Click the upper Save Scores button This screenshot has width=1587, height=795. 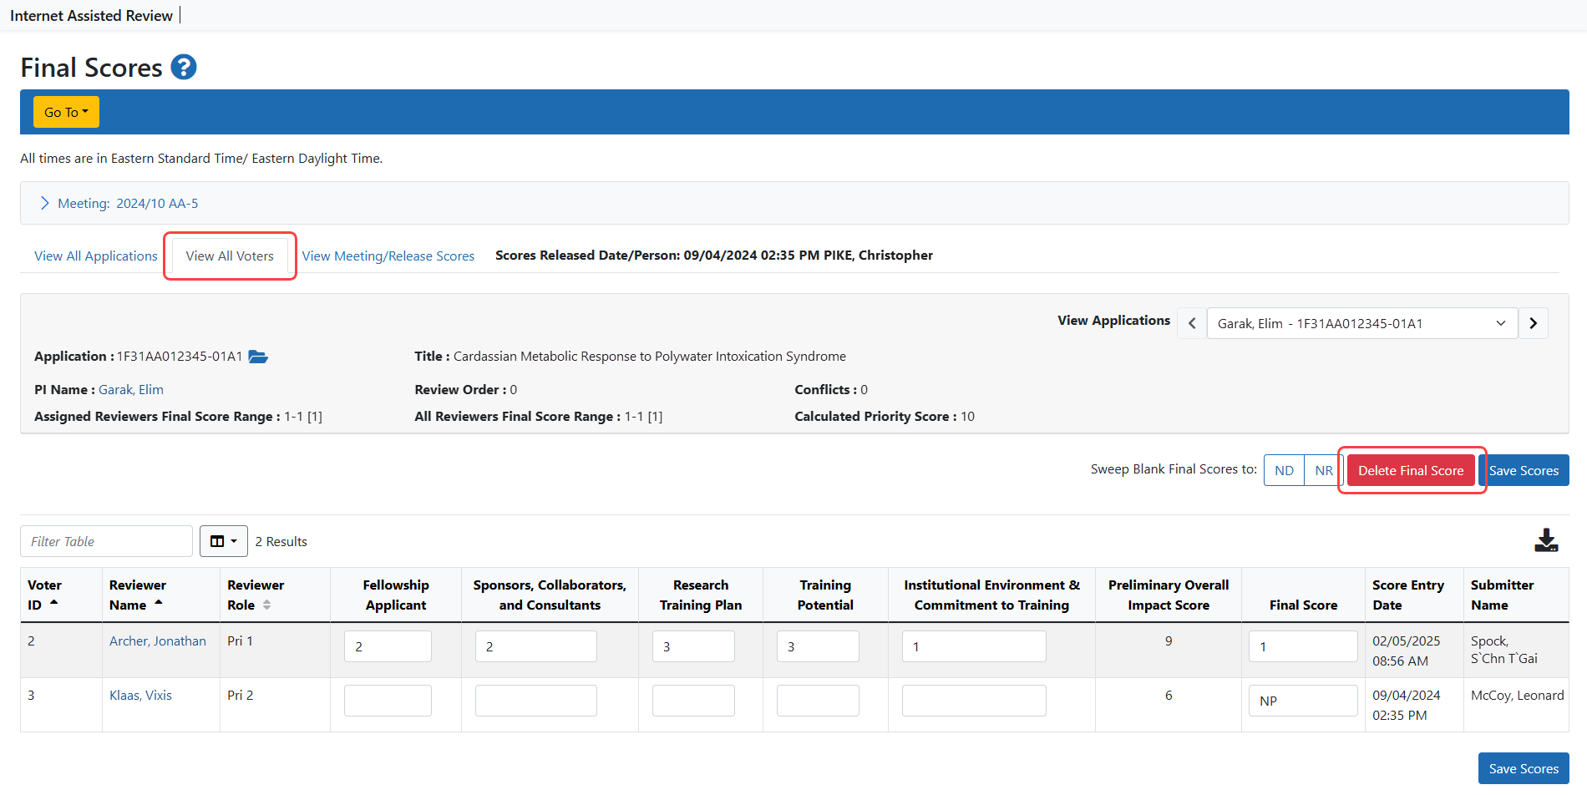pos(1524,470)
